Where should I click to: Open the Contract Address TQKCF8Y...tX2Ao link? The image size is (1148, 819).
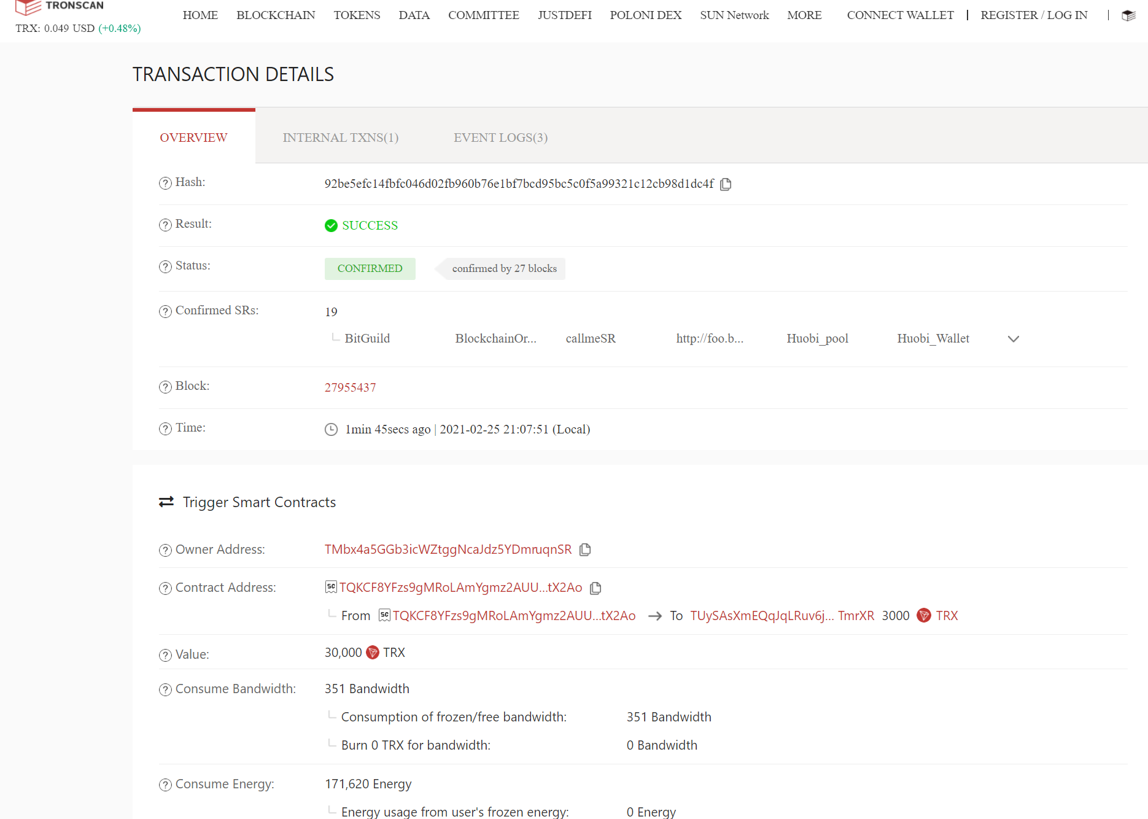tap(460, 588)
